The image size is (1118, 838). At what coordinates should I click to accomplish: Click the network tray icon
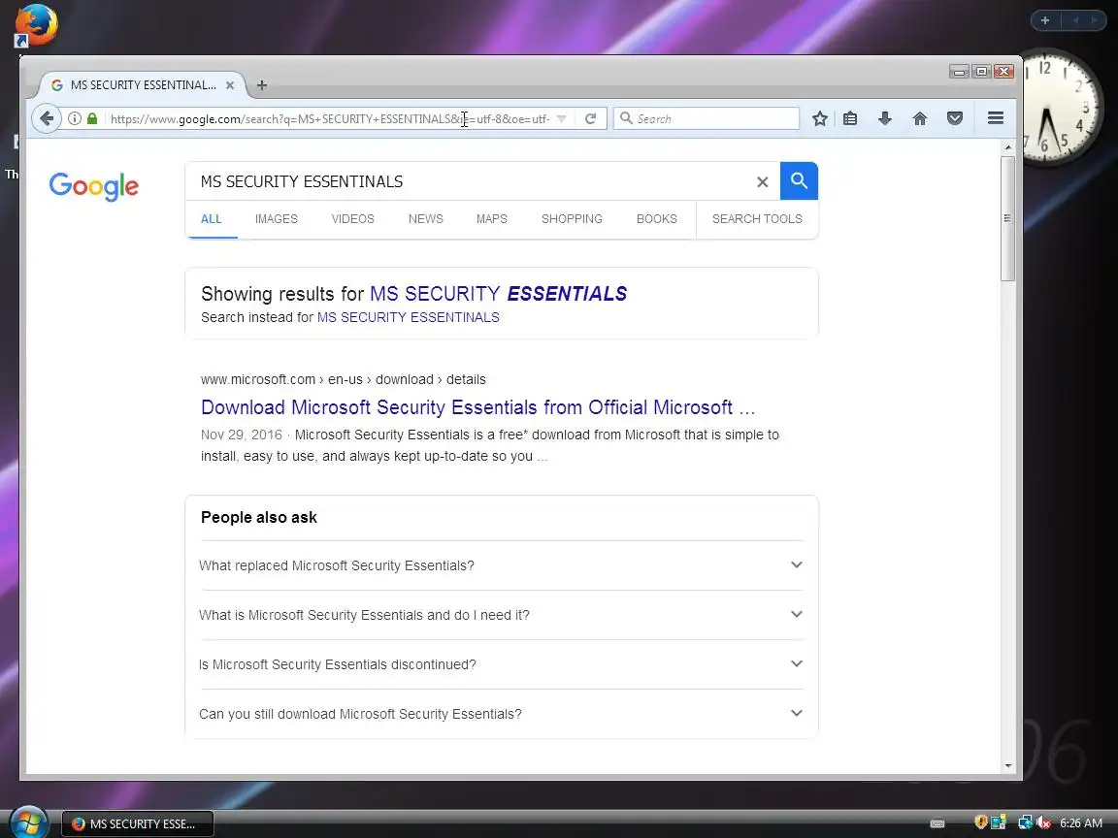(x=1025, y=823)
